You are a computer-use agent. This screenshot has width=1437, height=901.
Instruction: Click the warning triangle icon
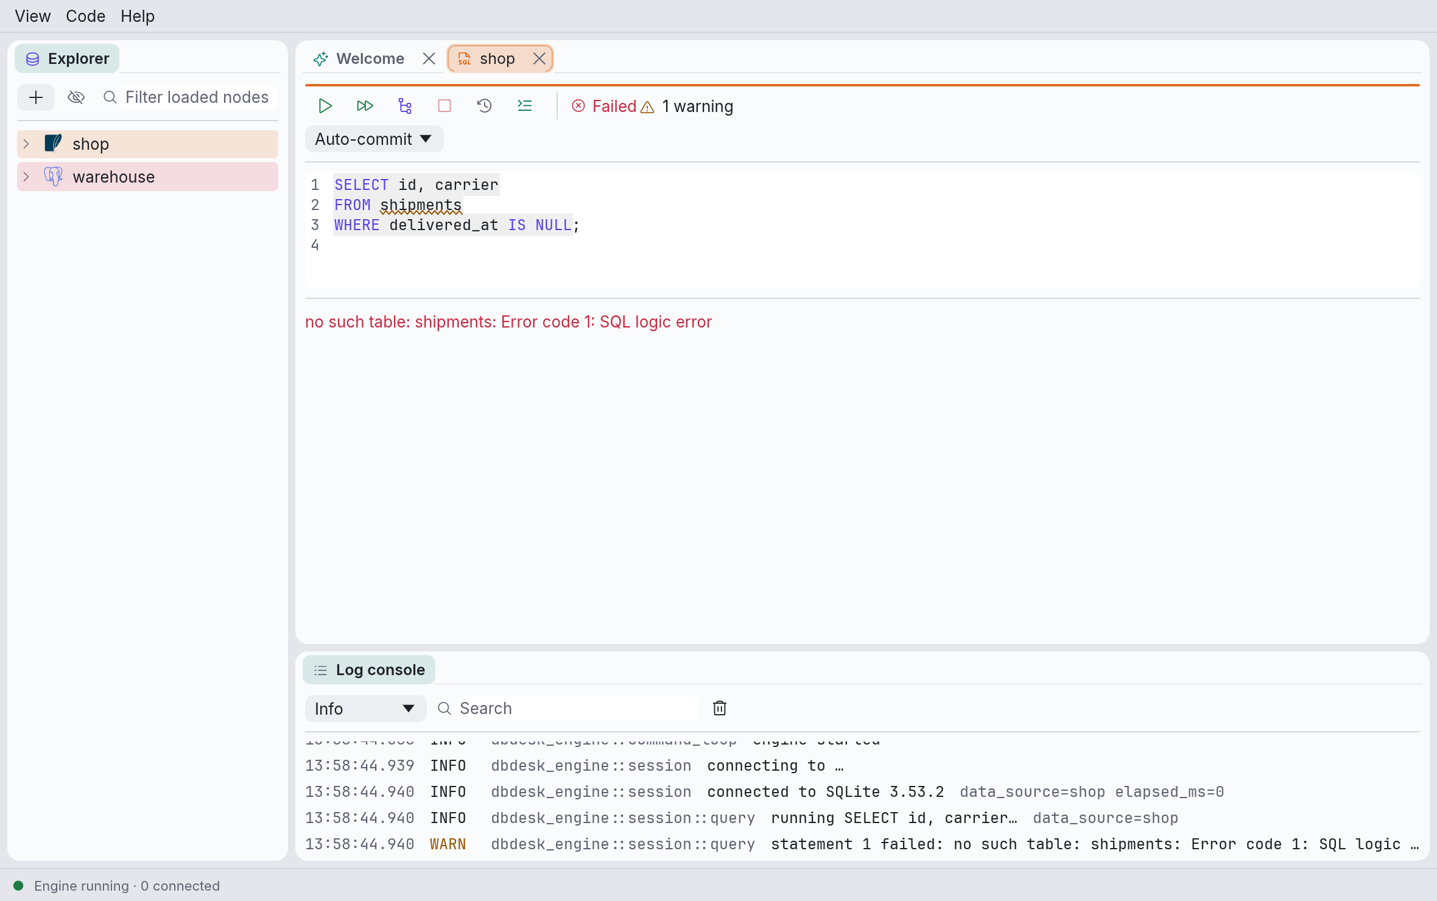click(x=647, y=107)
